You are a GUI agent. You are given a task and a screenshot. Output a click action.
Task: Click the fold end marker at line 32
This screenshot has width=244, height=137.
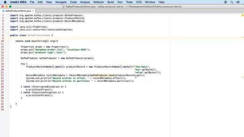9,104
